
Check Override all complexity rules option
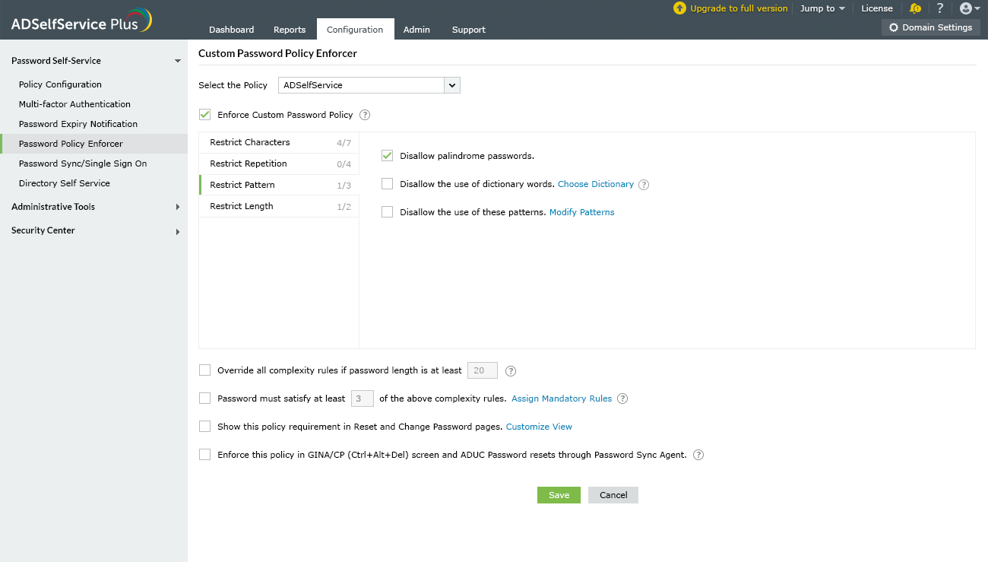204,370
